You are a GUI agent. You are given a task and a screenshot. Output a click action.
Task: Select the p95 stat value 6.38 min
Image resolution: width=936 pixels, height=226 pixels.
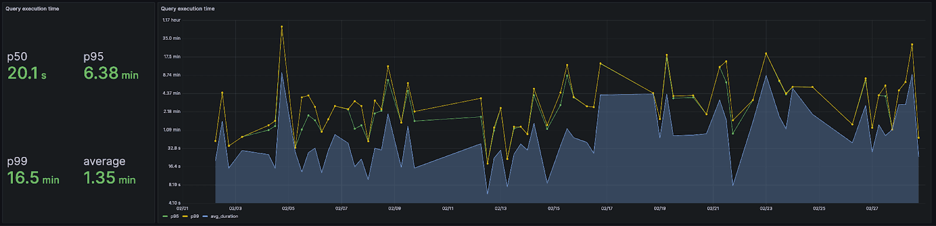[111, 73]
